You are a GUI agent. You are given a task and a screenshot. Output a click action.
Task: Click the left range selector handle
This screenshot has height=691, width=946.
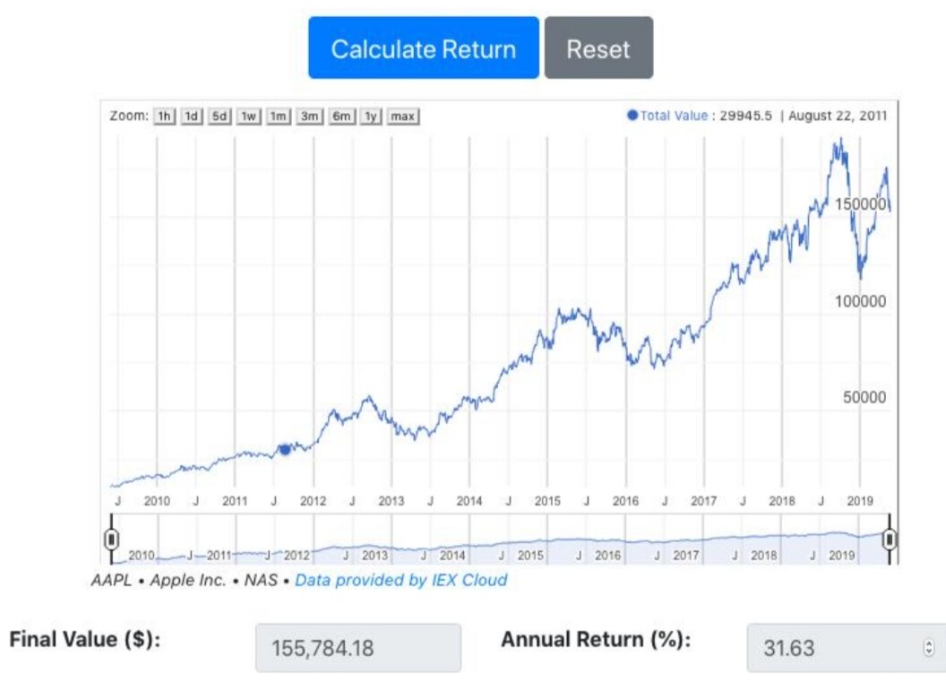(x=112, y=539)
